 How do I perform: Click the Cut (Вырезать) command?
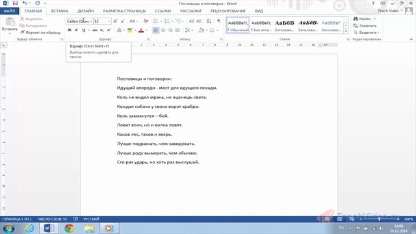(31, 19)
